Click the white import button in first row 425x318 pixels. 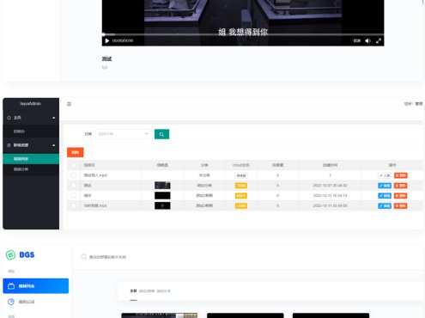385,175
